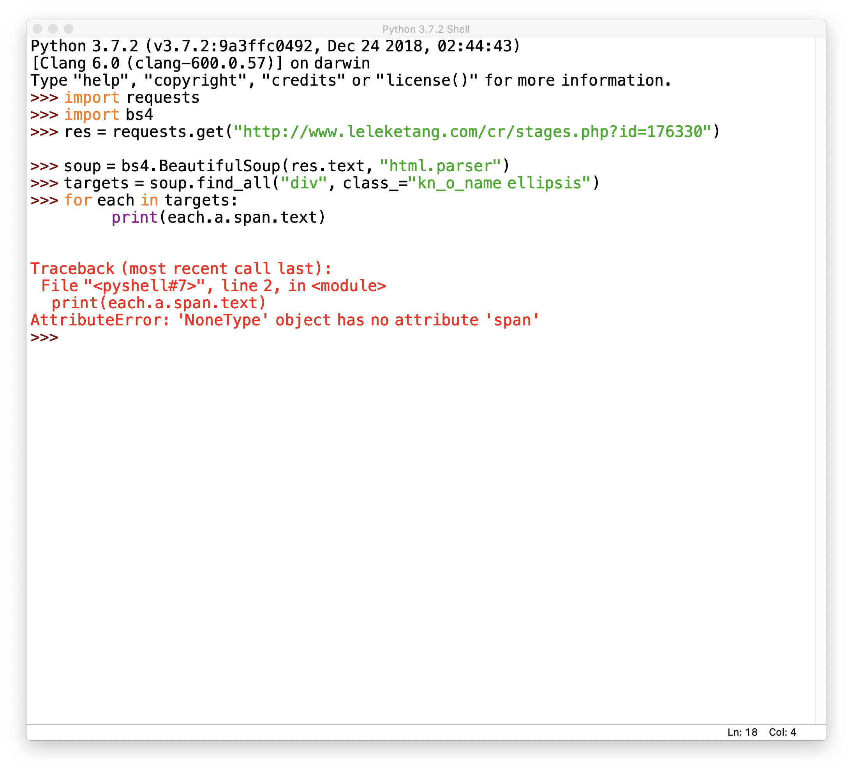This screenshot has width=853, height=773.
Task: Click the minimize window button
Action: (x=53, y=29)
